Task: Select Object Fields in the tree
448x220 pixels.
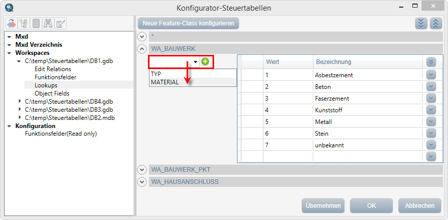Action: click(52, 93)
